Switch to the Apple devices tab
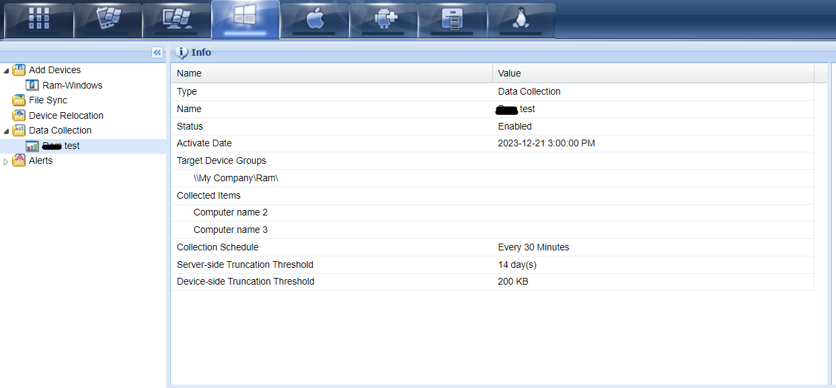 pos(314,18)
